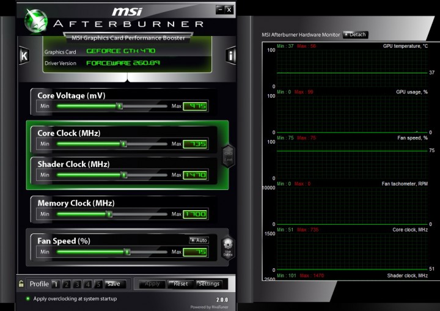Click the Fan Speed slider handle
The image size is (440, 311).
127,252
